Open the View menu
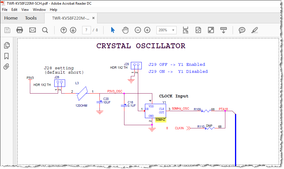Screen dimensions: 284x169 [x=25, y=10]
